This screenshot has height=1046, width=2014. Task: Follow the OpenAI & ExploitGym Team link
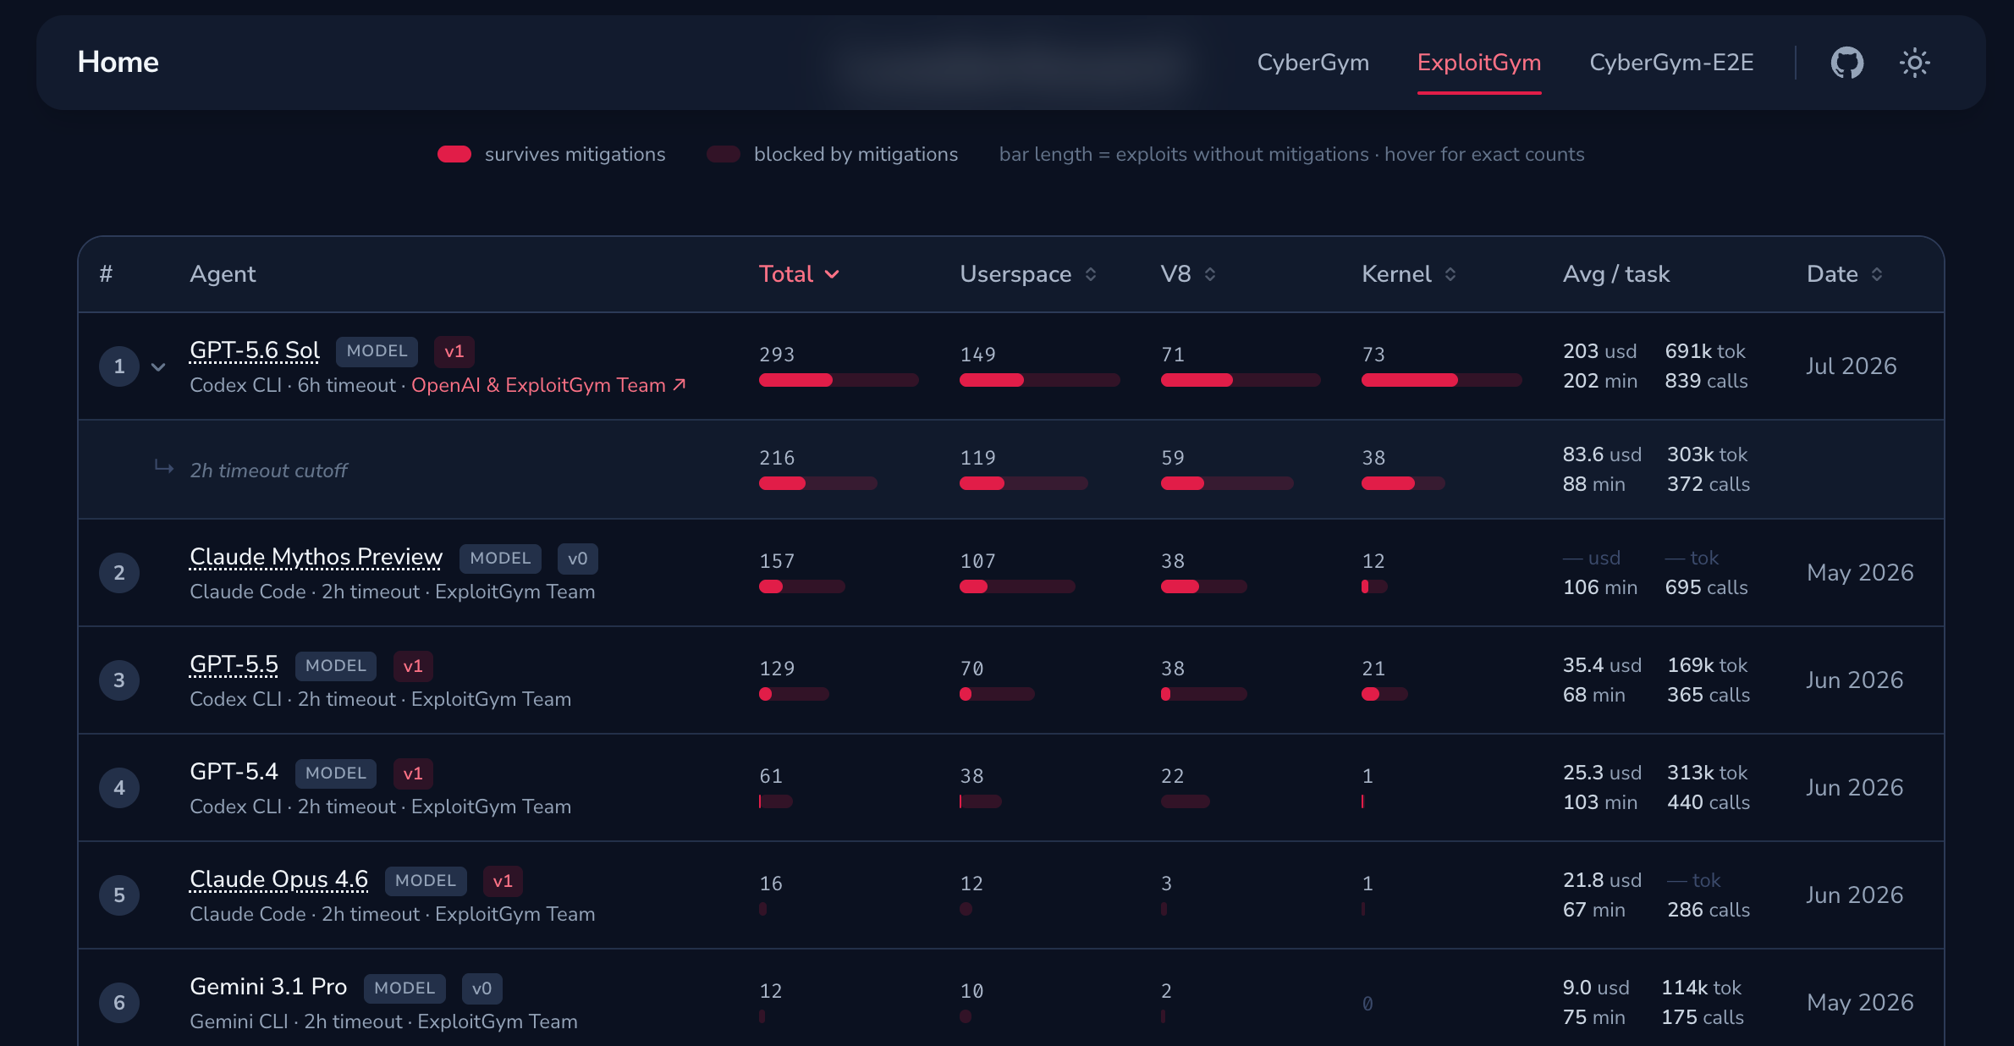click(548, 385)
